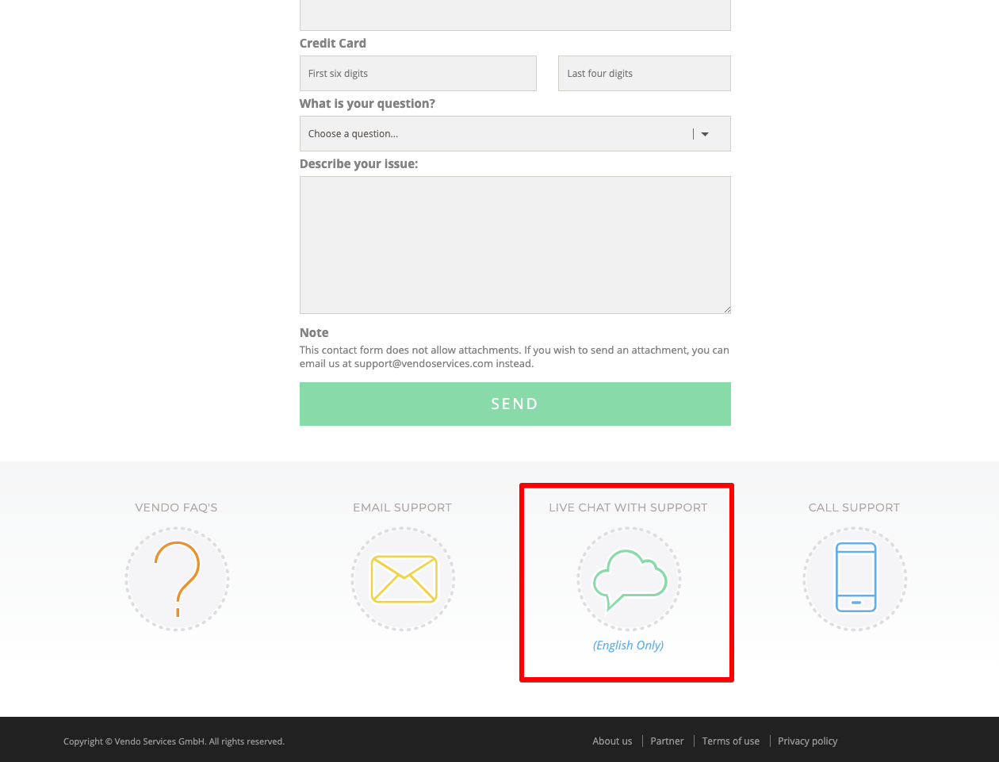Open Vendo FAQ's question mark icon
The width and height of the screenshot is (999, 762).
coord(177,579)
